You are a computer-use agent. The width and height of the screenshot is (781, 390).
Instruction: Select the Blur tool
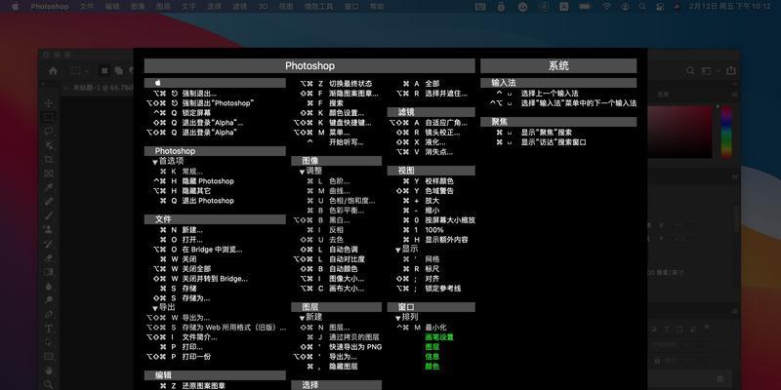(x=49, y=286)
